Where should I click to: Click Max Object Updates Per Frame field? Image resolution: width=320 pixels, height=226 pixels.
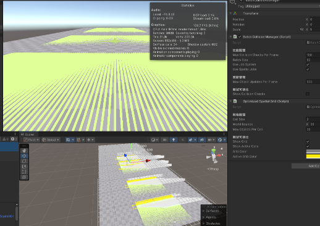click(x=313, y=82)
